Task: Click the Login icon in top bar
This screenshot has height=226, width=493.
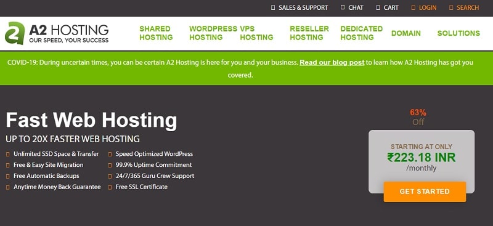Action: tap(414, 7)
